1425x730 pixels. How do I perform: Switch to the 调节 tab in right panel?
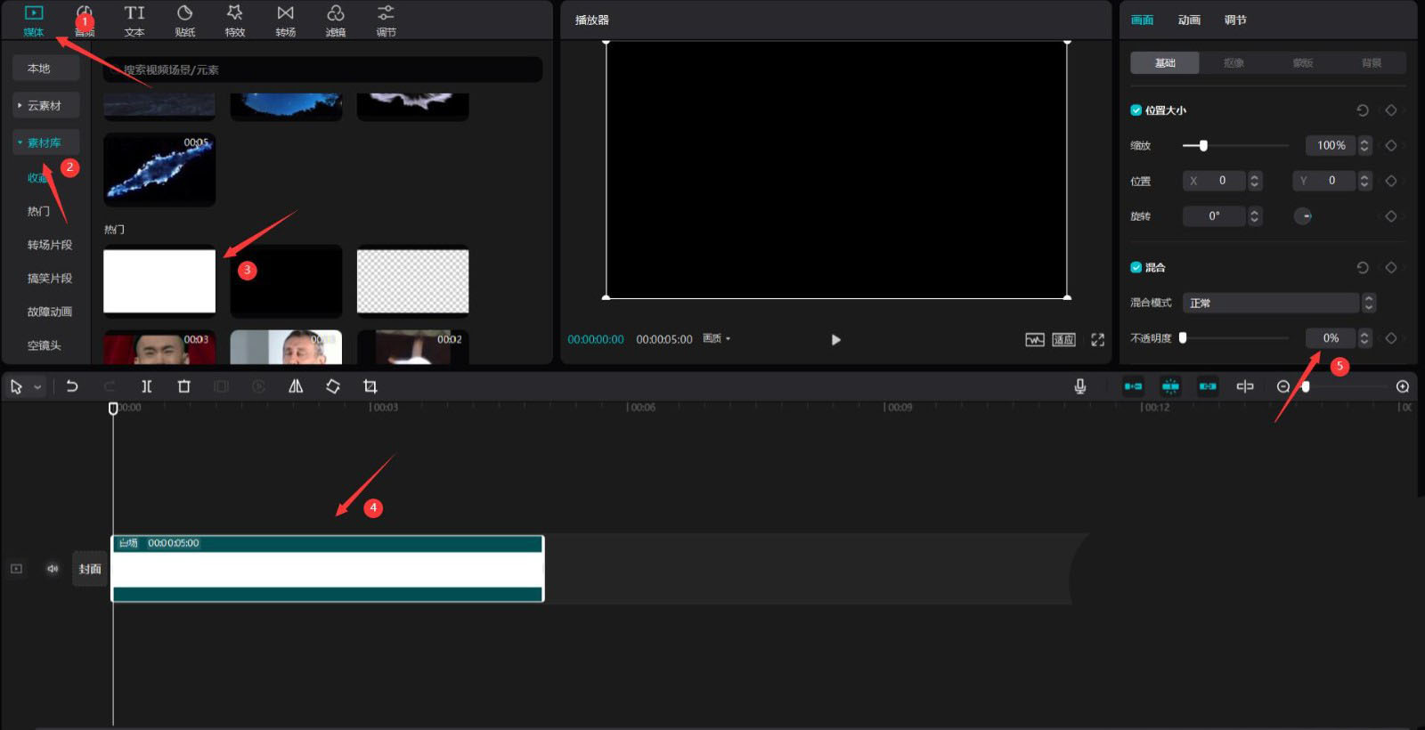coord(1235,20)
